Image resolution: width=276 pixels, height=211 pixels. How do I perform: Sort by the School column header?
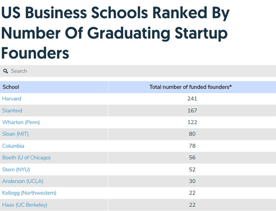[11, 87]
